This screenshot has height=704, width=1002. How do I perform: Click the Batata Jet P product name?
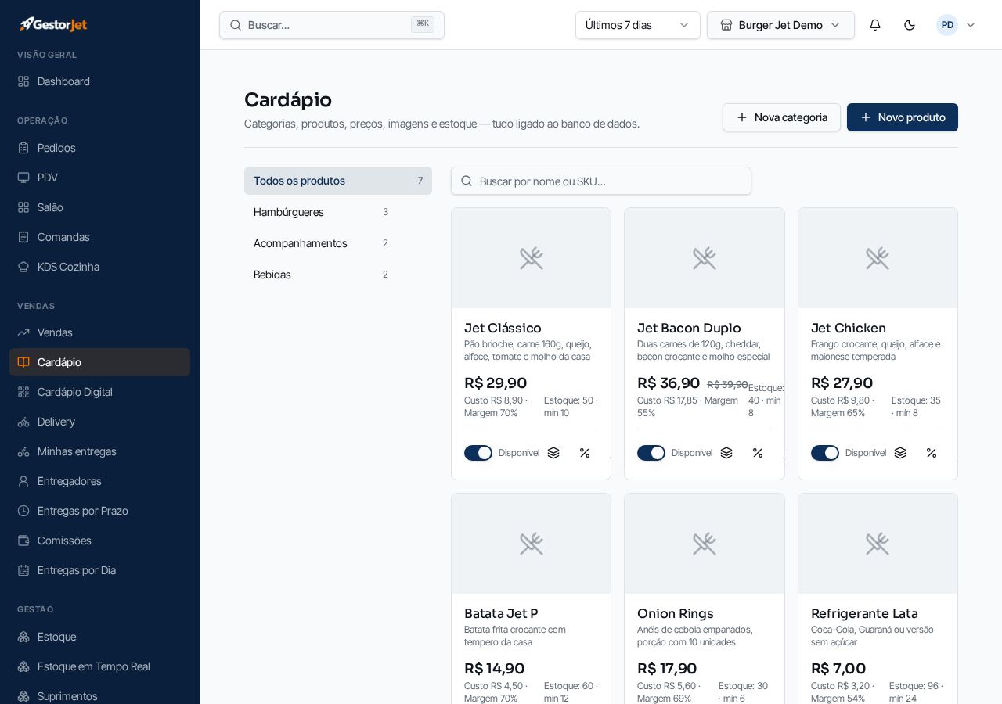click(x=501, y=613)
